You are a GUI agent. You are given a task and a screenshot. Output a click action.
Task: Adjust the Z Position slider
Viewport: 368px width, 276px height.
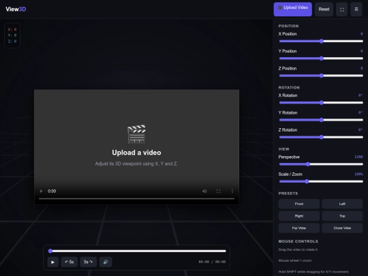321,76
